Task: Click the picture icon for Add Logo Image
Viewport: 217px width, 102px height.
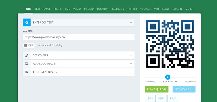Action: pyautogui.click(x=27, y=64)
